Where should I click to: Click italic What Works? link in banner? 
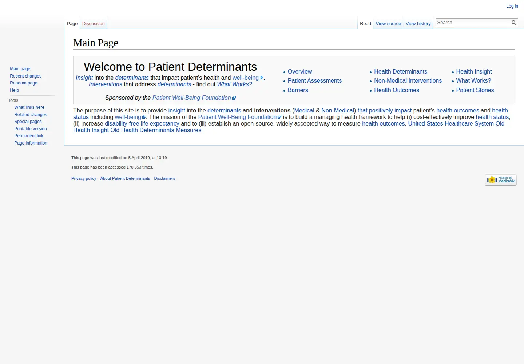(x=234, y=84)
